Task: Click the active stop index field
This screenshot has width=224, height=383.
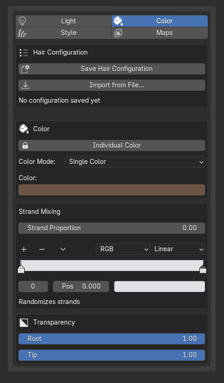Action: 33,286
